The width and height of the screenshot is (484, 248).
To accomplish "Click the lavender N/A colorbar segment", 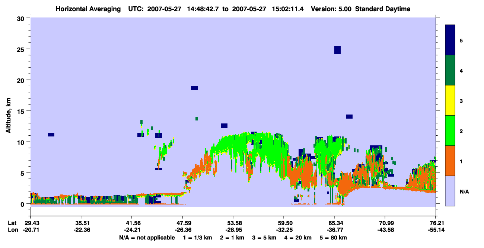I will 450,191.
